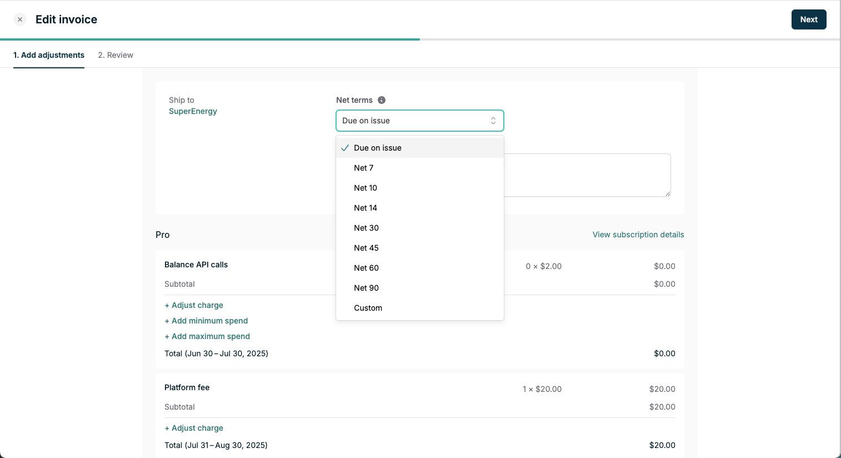Click Add maximum spend link
This screenshot has height=458, width=841.
pos(207,336)
